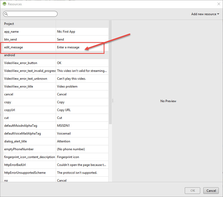This screenshot has width=223, height=197.
Task: Collapse the Project section header
Action: pyautogui.click(x=9, y=24)
